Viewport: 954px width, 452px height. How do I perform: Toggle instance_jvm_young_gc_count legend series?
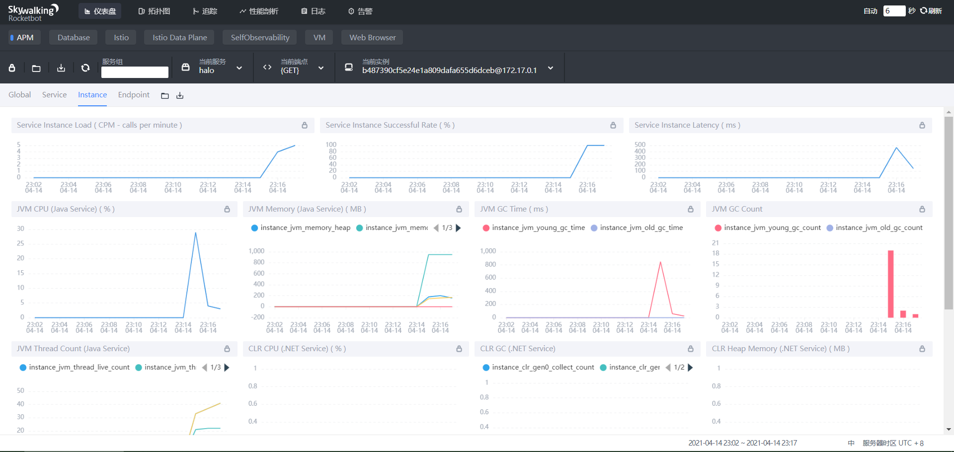tap(768, 227)
